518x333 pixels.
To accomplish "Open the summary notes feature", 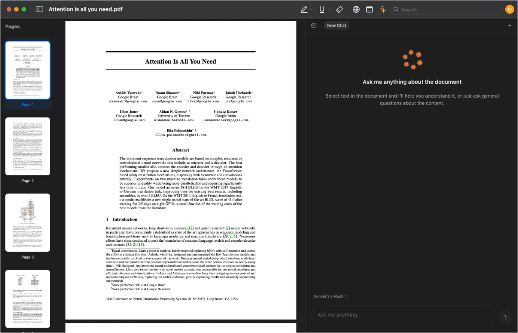I will pyautogui.click(x=369, y=9).
